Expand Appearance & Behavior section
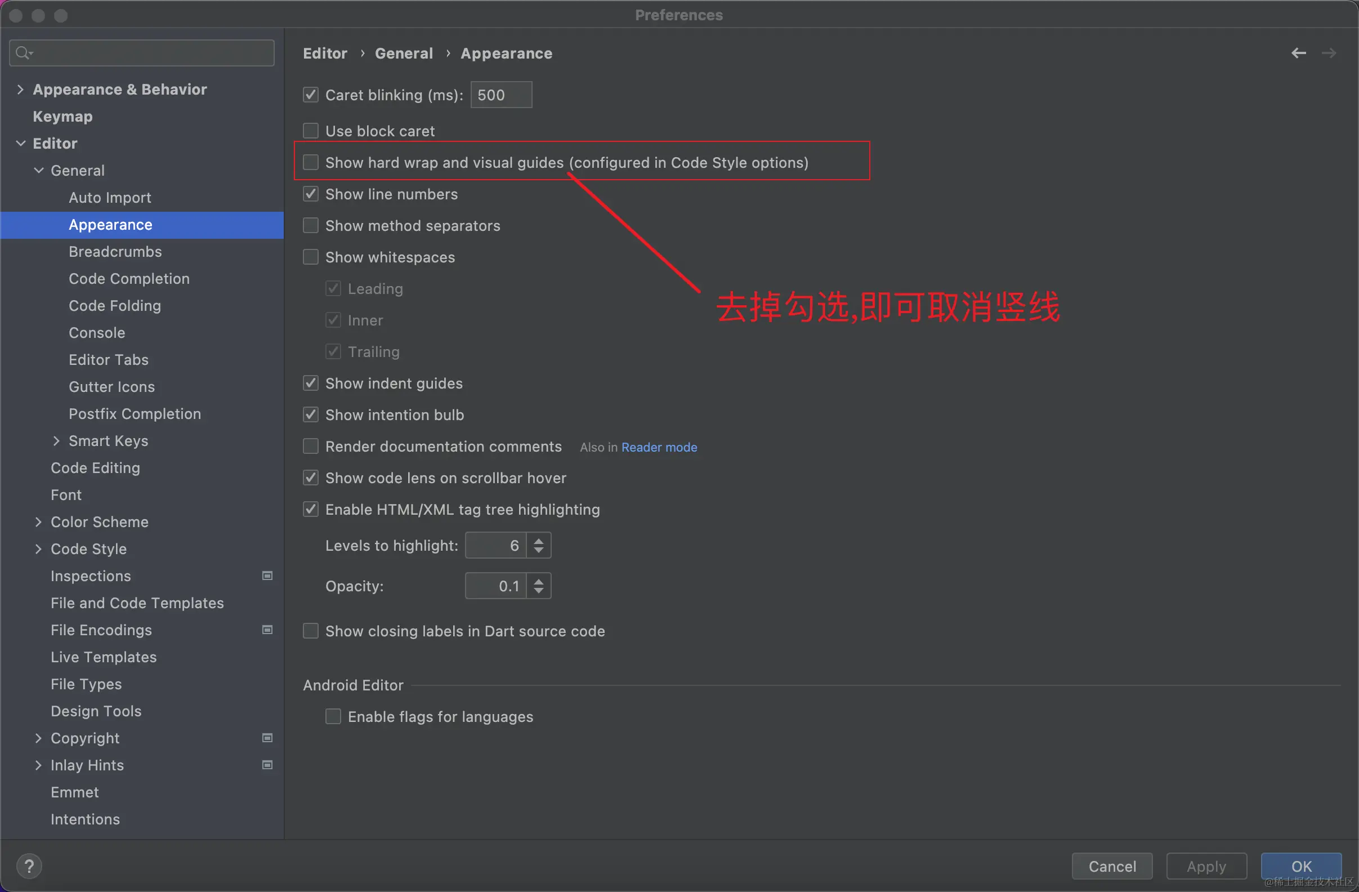Image resolution: width=1359 pixels, height=892 pixels. [21, 89]
